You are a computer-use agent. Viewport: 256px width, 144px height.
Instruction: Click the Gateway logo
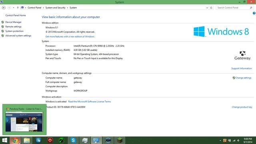243,56
